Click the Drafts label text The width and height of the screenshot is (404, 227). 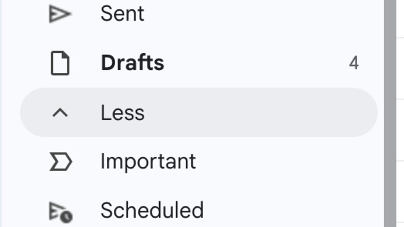[133, 62]
